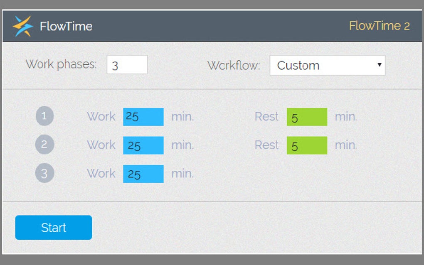
Task: Focus phase 1 Rest minutes field
Action: [x=307, y=117]
